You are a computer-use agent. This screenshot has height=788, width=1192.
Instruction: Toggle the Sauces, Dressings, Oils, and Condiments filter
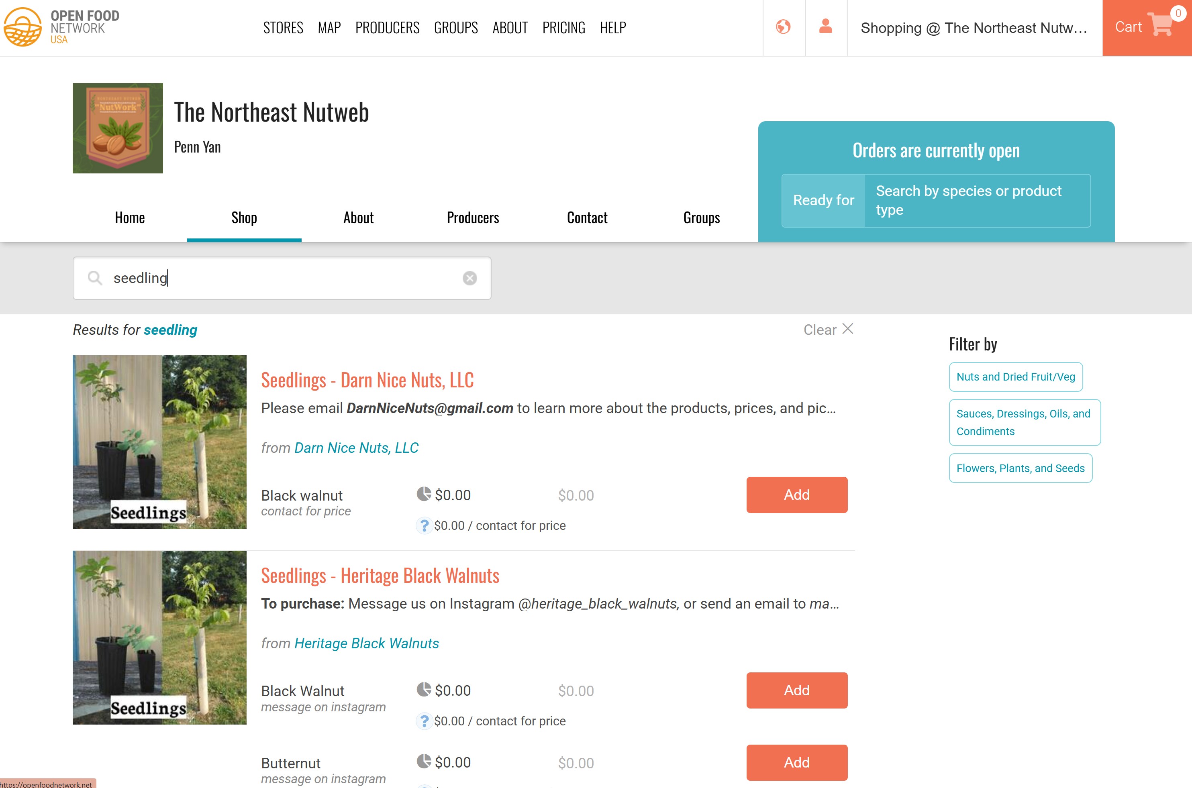pos(1024,422)
